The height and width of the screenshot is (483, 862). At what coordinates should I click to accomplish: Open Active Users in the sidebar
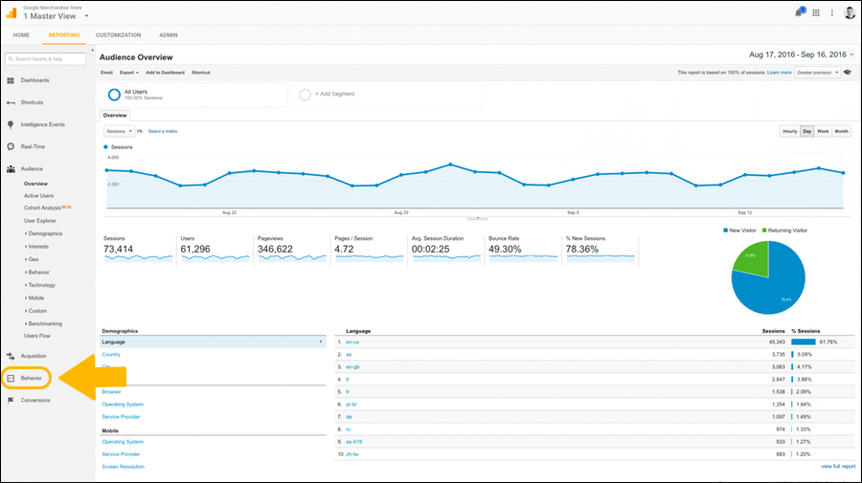[x=38, y=196]
